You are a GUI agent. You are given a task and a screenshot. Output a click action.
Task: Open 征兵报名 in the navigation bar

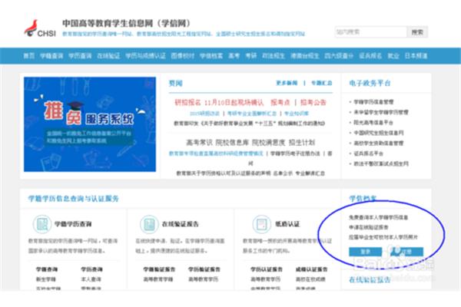(370, 55)
